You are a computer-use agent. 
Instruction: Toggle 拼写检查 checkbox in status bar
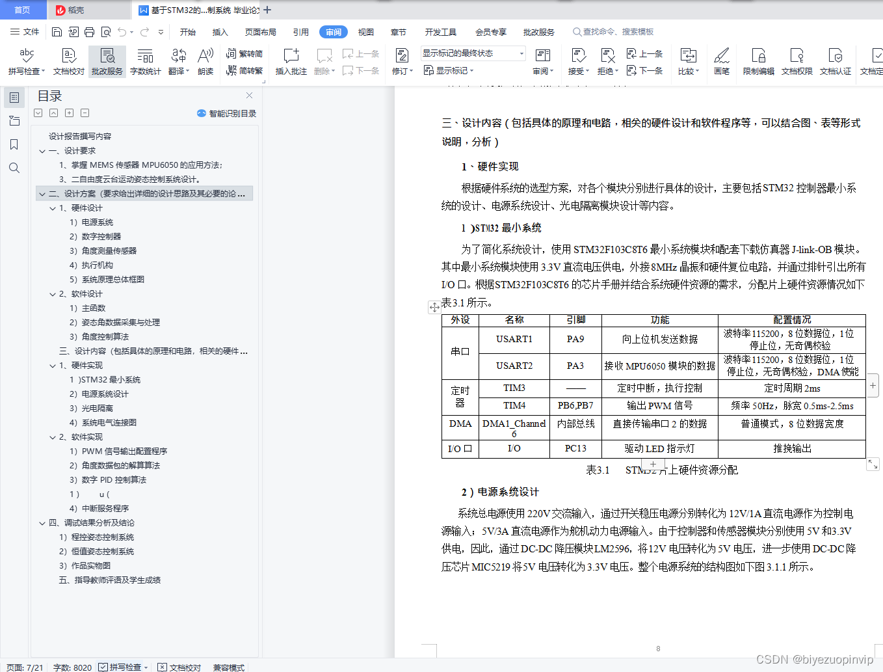tap(103, 667)
